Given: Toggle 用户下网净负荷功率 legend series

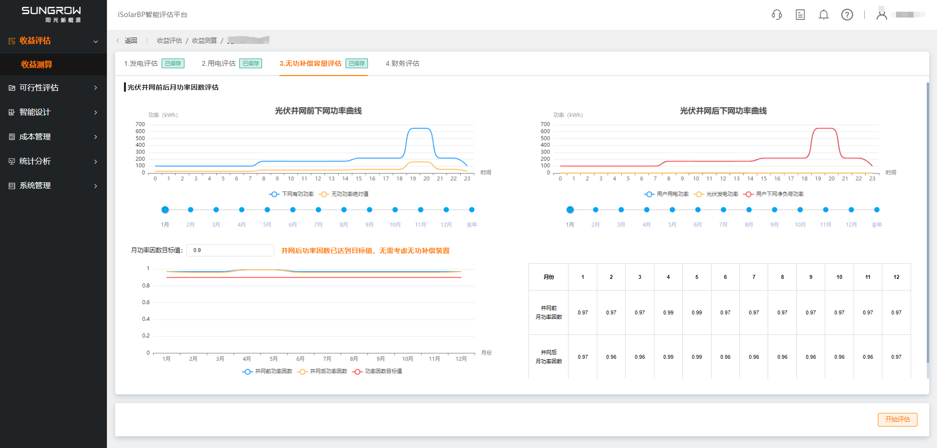Looking at the screenshot, I should click(774, 194).
